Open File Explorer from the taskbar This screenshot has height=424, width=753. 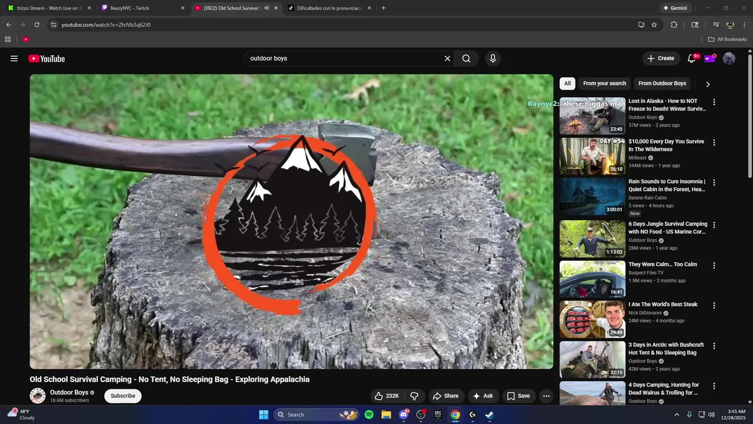(386, 415)
